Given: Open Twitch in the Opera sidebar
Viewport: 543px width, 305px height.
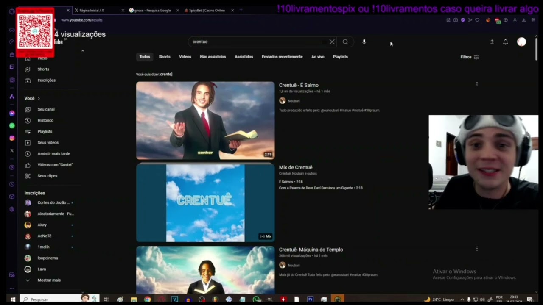Looking at the screenshot, I should coord(12,67).
